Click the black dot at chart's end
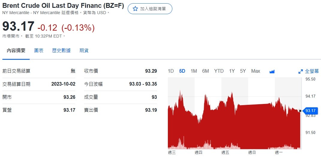Viewport: 321px width, 158px height. (x=300, y=111)
